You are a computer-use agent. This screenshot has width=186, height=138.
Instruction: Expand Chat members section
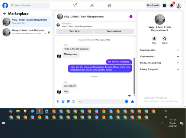(x=160, y=56)
